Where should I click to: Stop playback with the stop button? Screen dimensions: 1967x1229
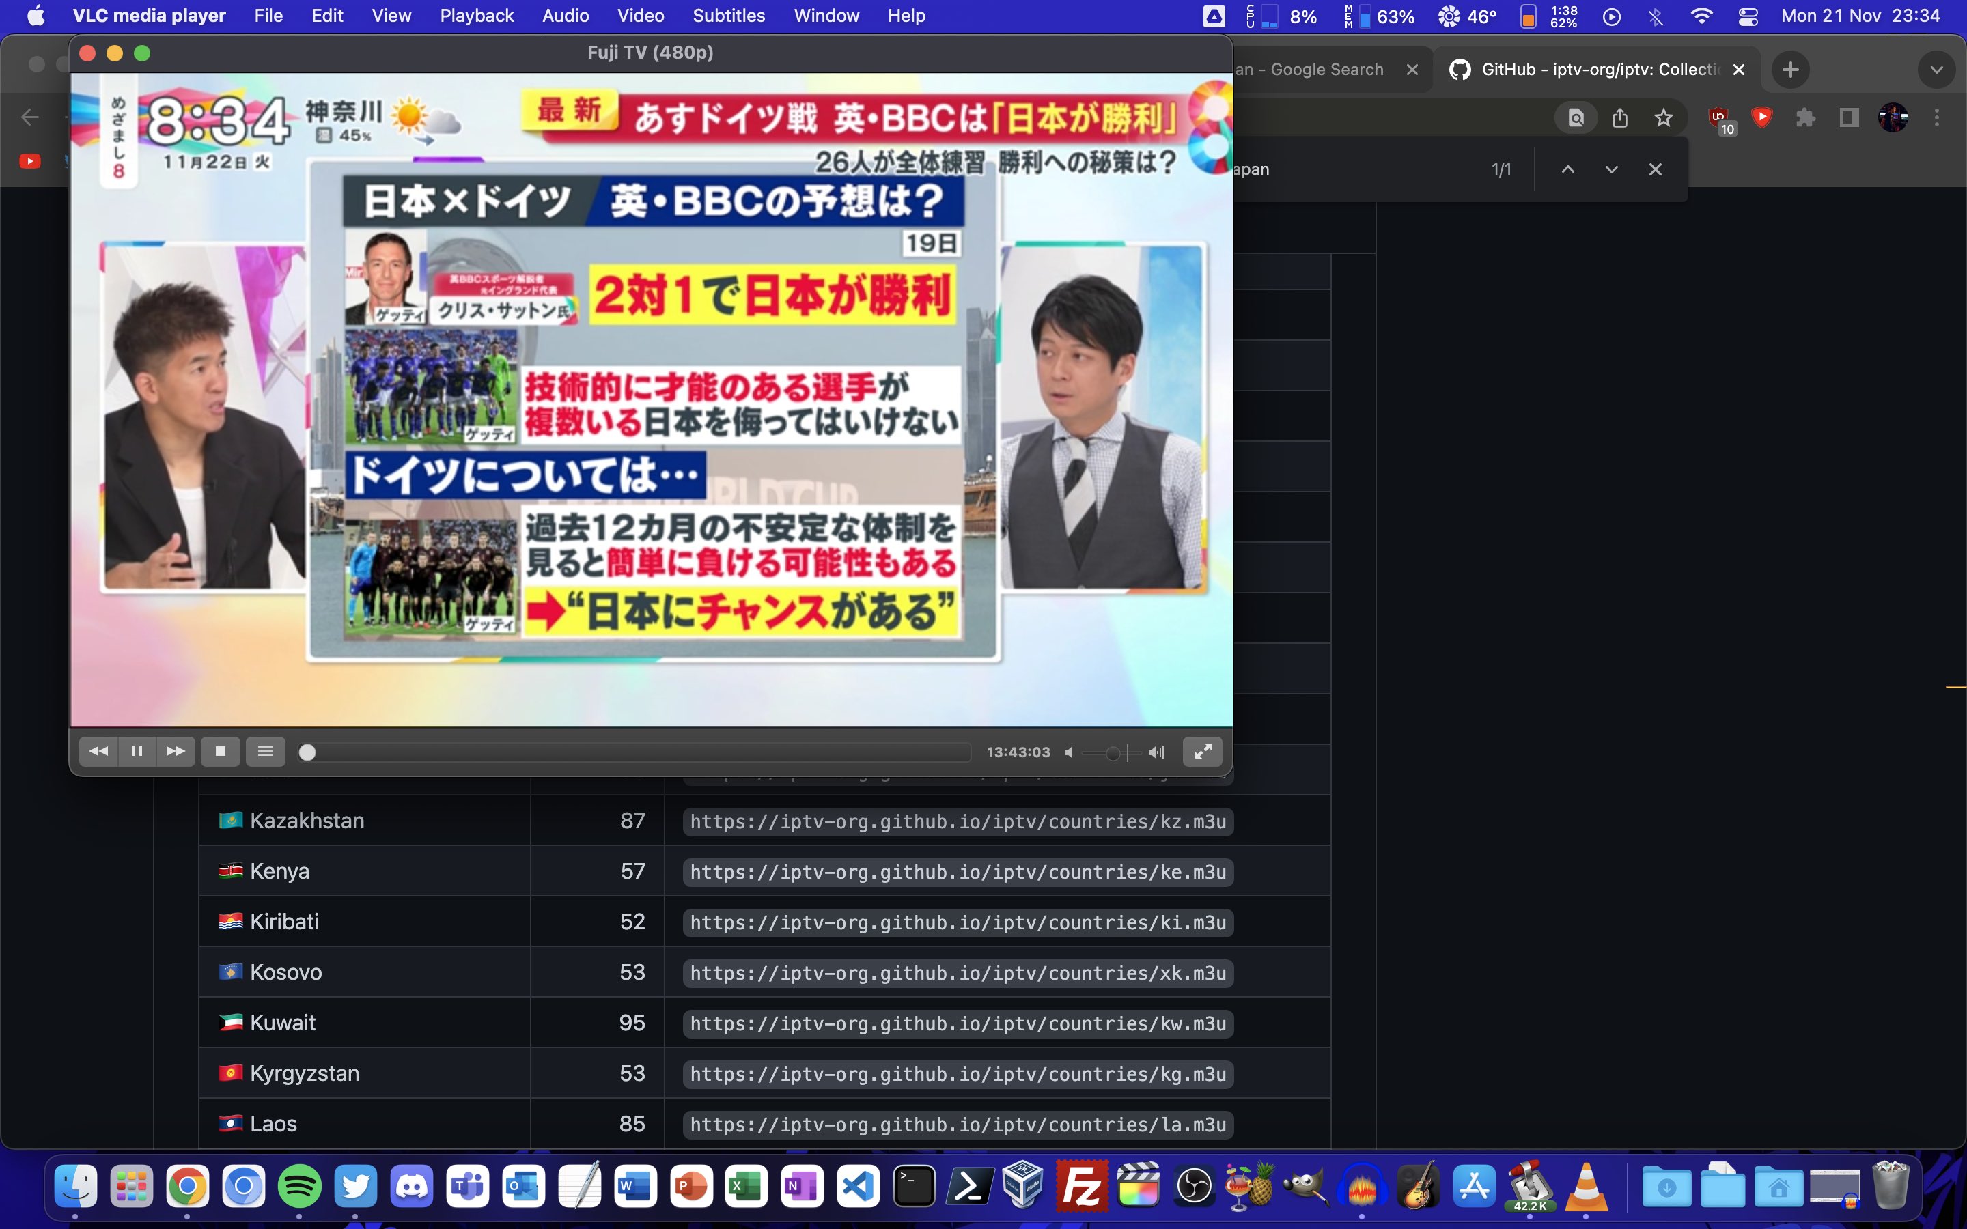tap(221, 751)
